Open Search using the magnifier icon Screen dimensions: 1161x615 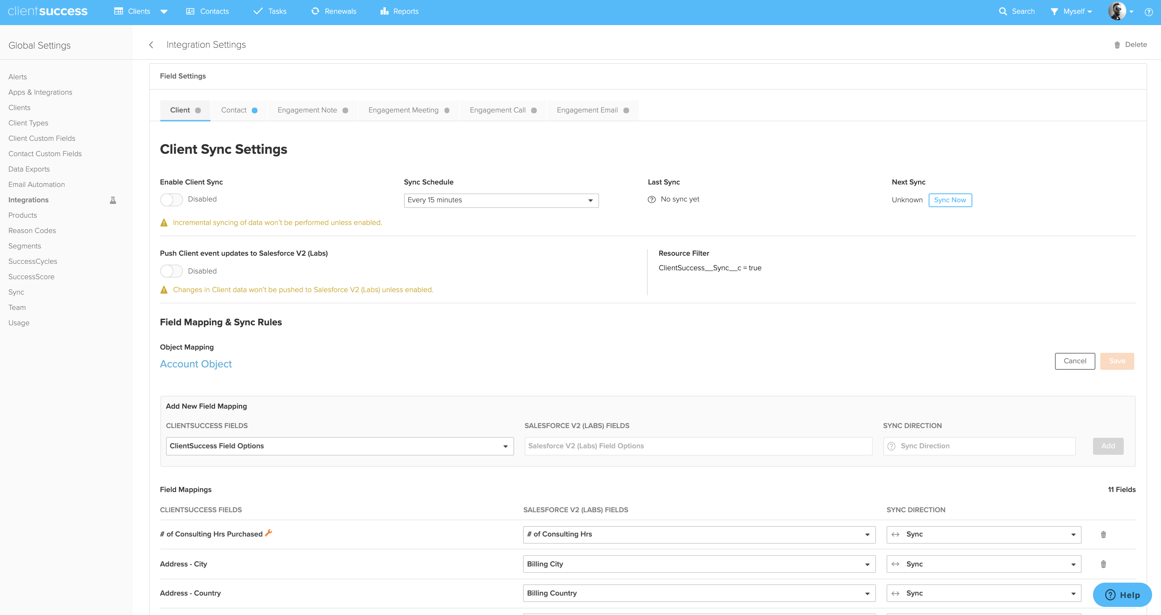click(x=1002, y=11)
